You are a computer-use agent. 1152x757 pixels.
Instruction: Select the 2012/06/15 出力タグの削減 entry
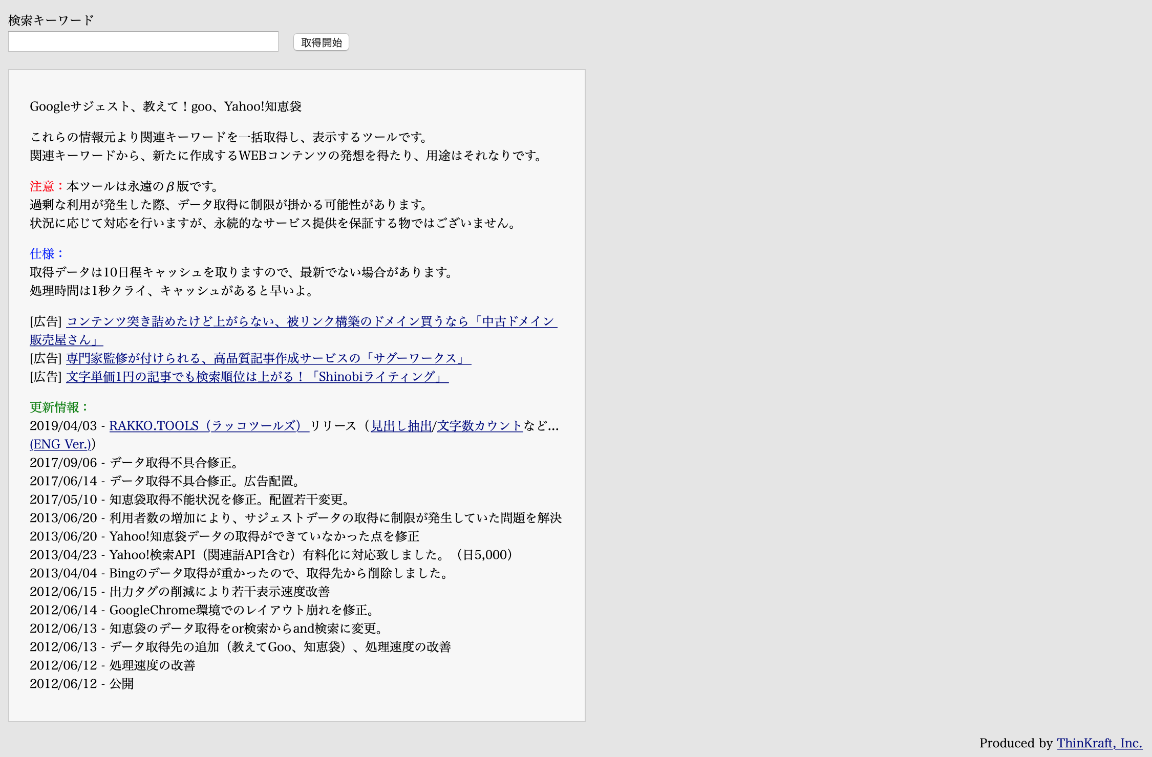tap(180, 592)
